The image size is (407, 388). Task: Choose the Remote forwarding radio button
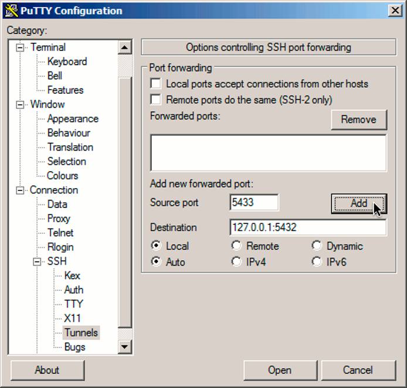tap(236, 246)
